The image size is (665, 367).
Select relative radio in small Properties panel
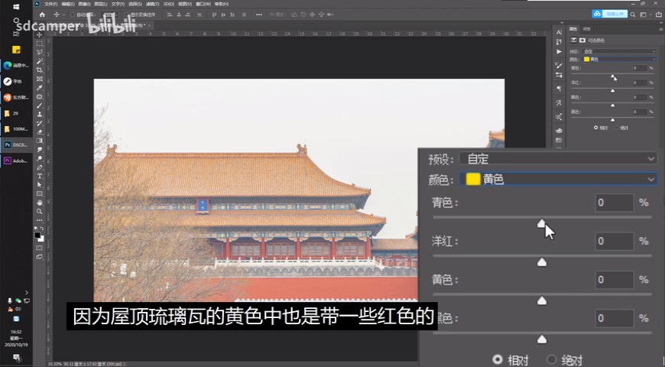596,127
